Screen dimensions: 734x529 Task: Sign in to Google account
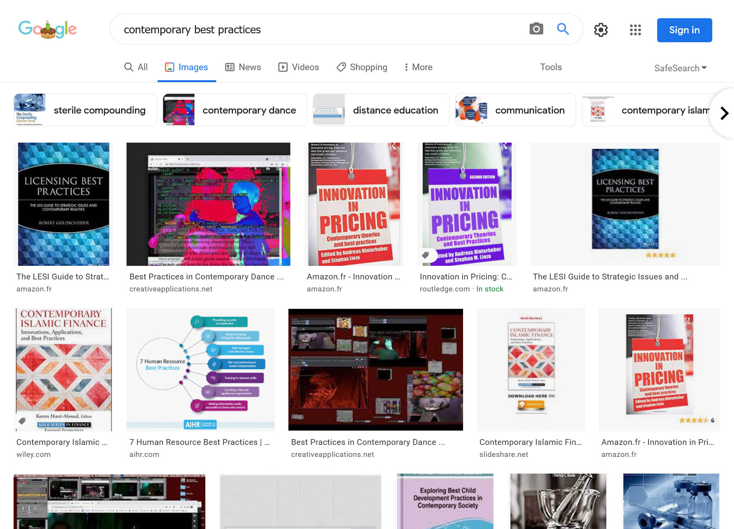coord(684,30)
